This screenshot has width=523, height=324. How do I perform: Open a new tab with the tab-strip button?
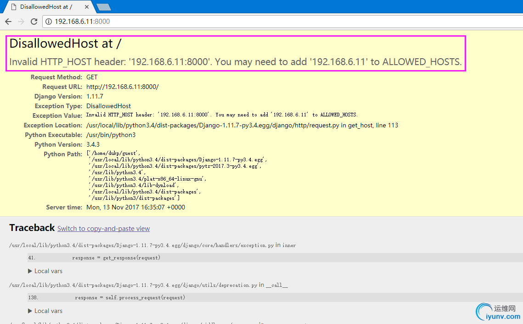pos(104,7)
